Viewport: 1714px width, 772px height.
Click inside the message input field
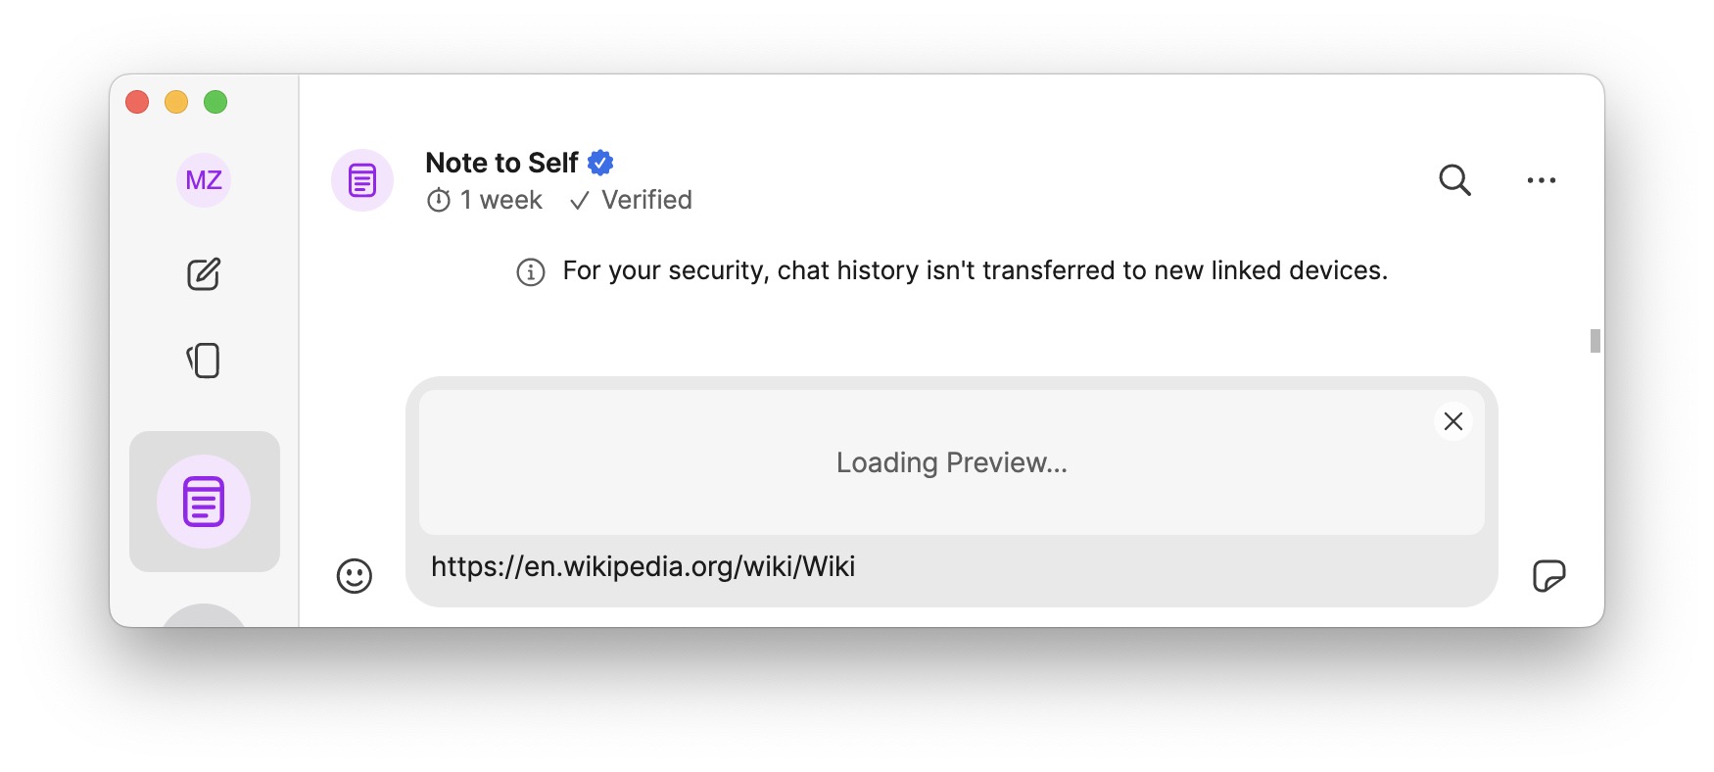pyautogui.click(x=1077, y=566)
